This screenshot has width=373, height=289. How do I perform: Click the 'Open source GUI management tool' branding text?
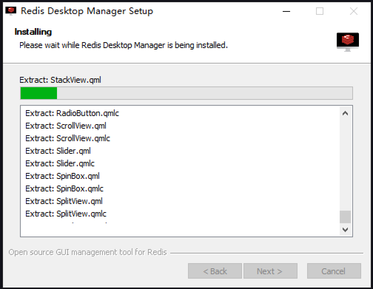click(x=88, y=252)
